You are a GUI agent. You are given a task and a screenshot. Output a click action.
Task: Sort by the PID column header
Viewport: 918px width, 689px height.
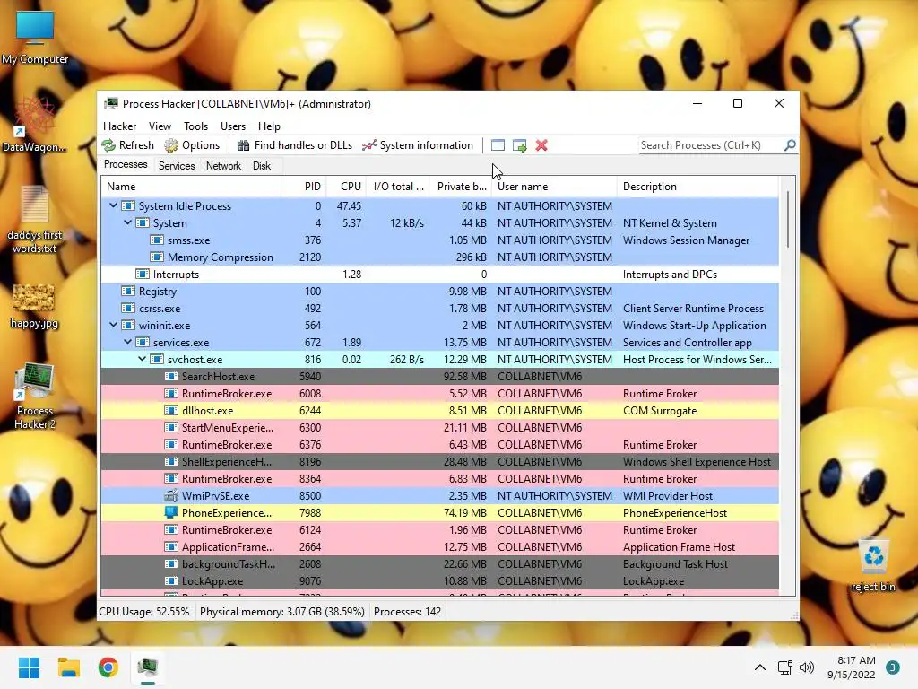coord(303,187)
